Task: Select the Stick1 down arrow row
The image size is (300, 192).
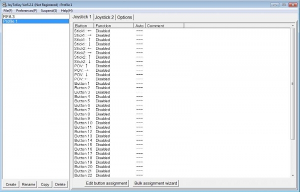Action: coord(182,44)
